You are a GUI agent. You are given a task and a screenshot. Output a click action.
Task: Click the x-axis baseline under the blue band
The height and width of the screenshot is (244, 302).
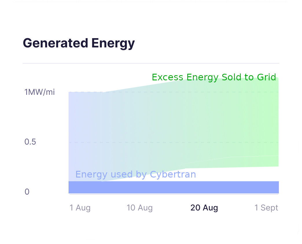174,194
